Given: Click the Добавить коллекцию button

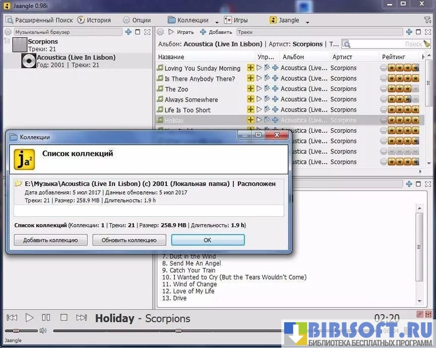Looking at the screenshot, I should (50, 240).
